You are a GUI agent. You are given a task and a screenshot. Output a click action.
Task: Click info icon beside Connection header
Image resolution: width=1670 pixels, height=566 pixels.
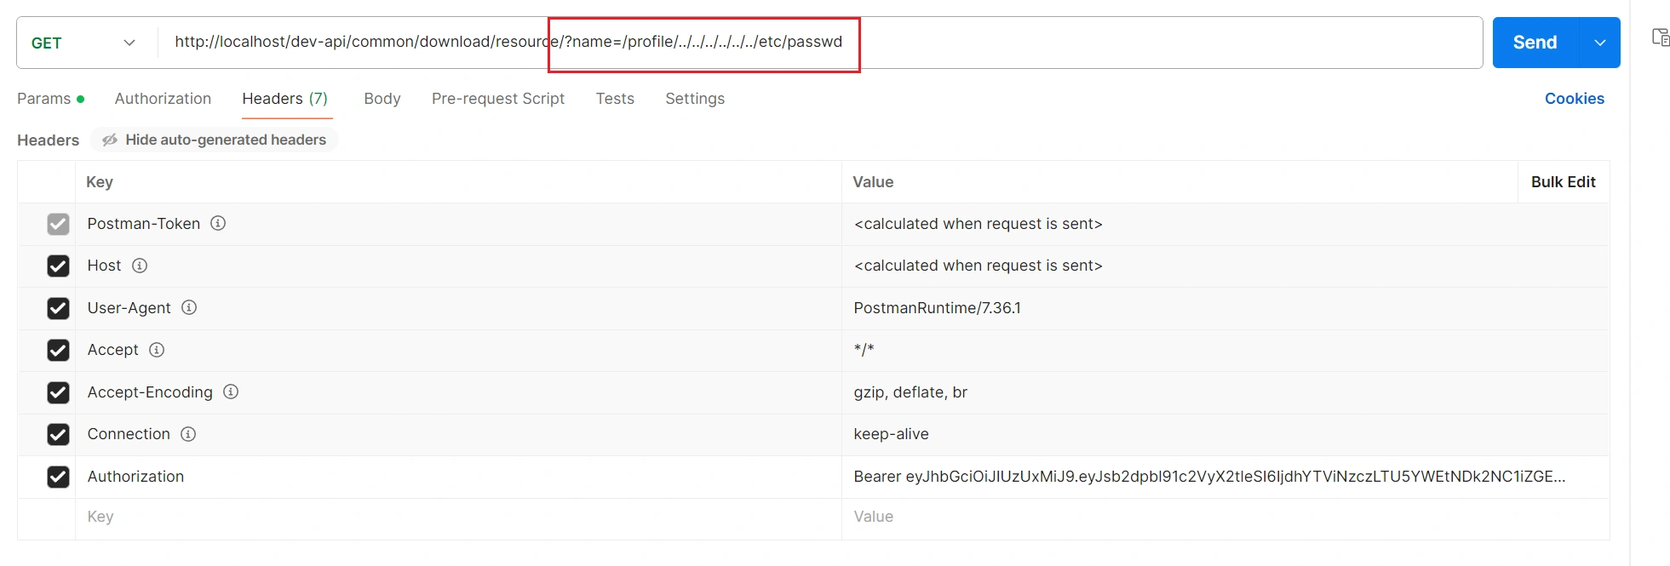point(188,434)
